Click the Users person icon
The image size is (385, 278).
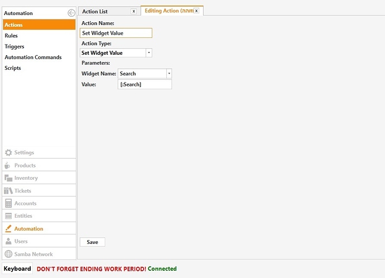(8, 241)
